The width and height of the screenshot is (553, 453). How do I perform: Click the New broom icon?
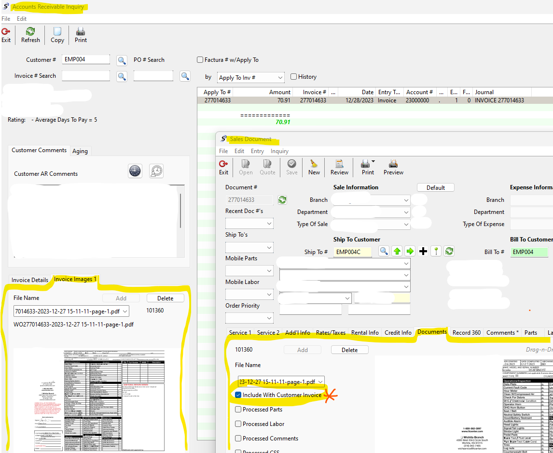point(314,164)
